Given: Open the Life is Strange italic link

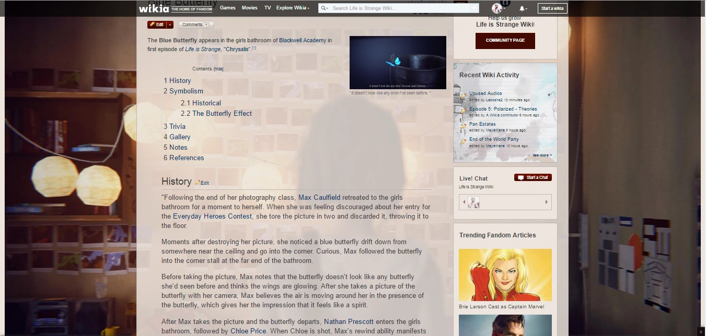Looking at the screenshot, I should pos(203,50).
